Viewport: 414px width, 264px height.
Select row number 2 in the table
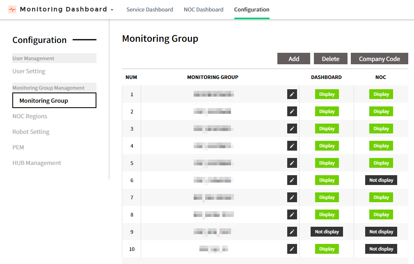[132, 112]
